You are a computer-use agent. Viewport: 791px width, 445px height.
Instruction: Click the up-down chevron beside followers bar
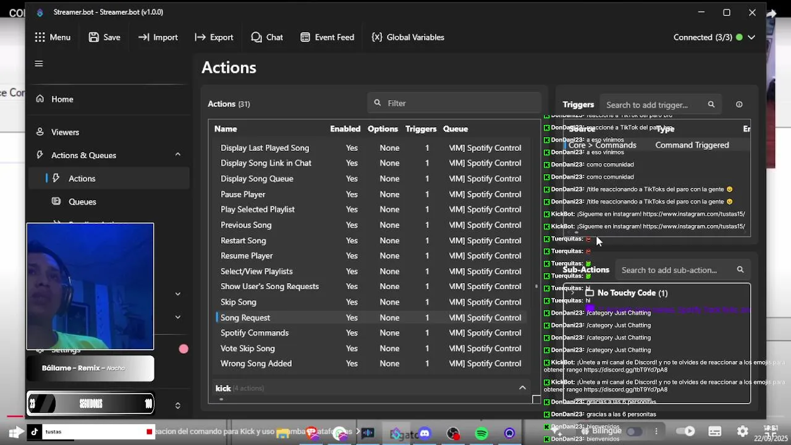tap(178, 405)
